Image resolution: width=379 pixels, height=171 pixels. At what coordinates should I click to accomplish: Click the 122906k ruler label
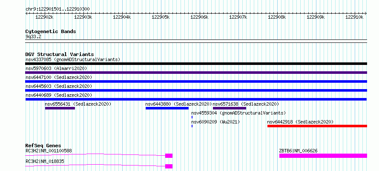pos(199,17)
